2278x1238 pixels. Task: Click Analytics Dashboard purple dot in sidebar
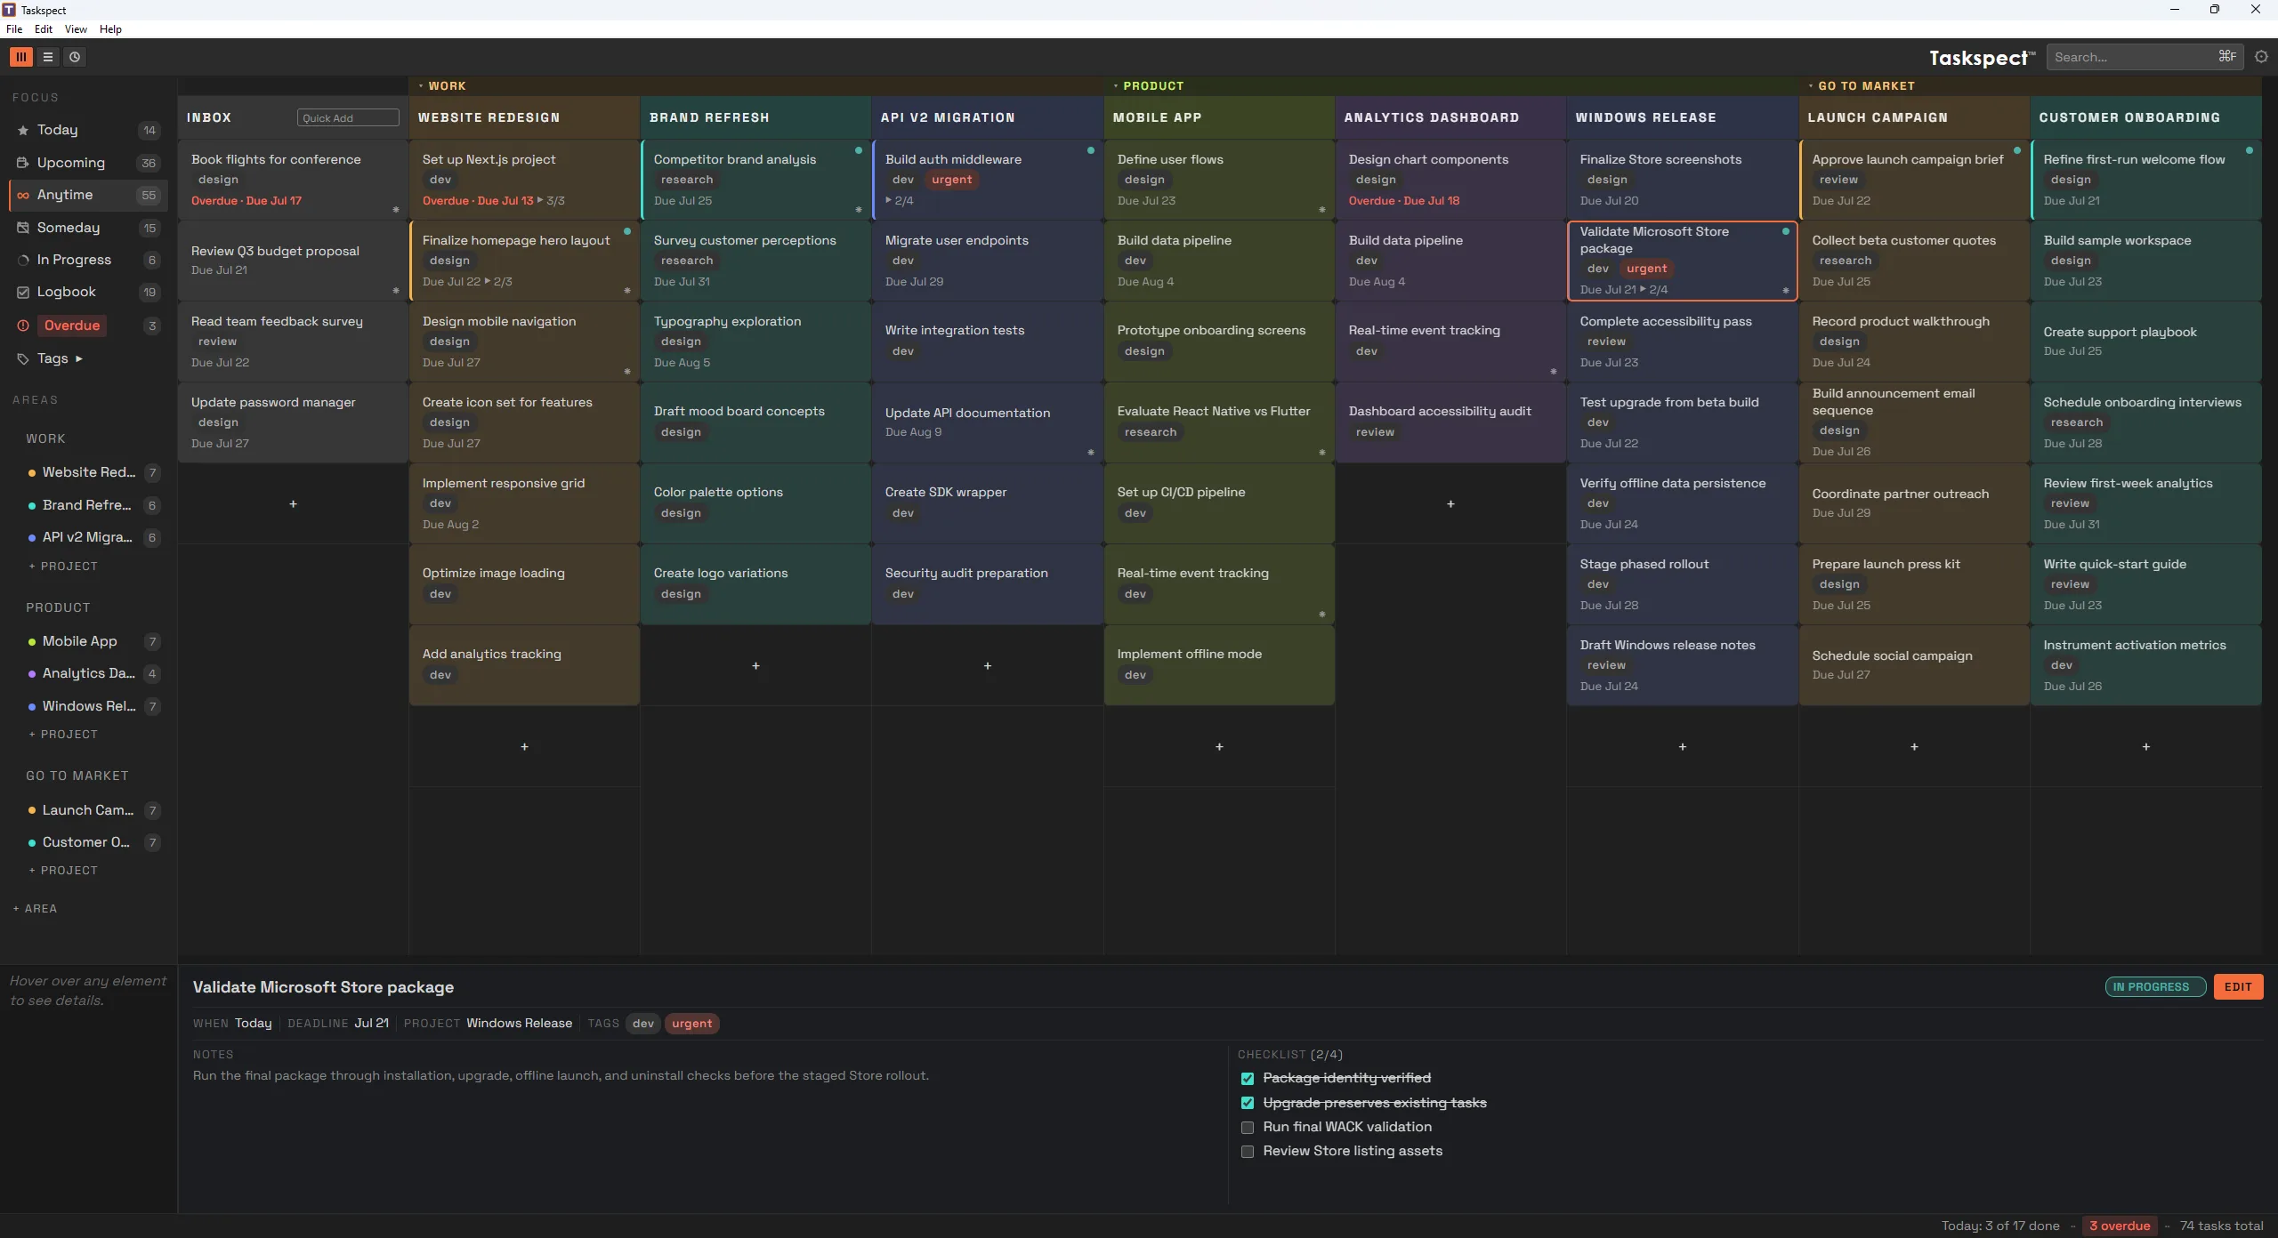[x=32, y=674]
